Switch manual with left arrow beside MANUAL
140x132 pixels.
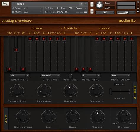(61, 28)
